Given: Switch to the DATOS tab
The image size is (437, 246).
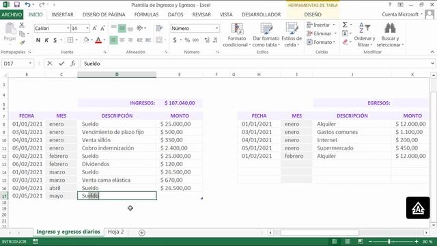Looking at the screenshot, I should [x=175, y=14].
